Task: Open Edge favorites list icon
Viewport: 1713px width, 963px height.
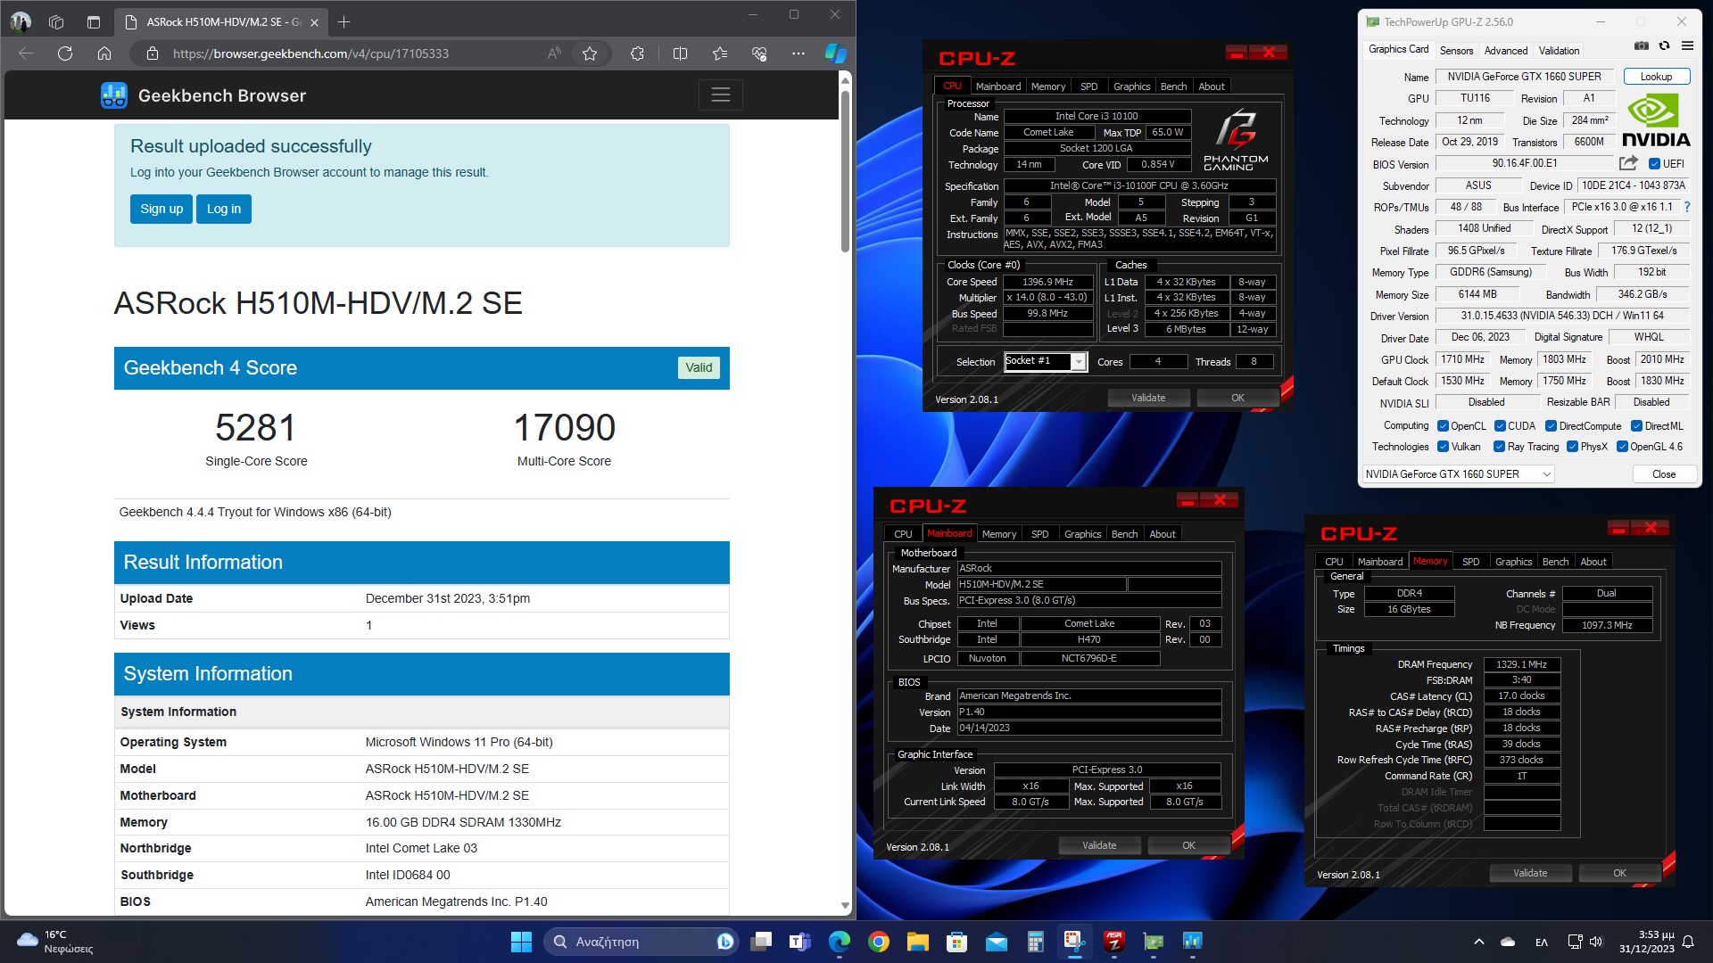Action: pos(720,53)
